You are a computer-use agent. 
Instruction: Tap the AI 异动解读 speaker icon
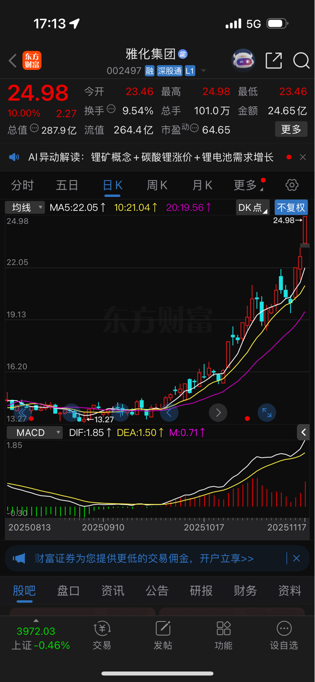coord(14,157)
